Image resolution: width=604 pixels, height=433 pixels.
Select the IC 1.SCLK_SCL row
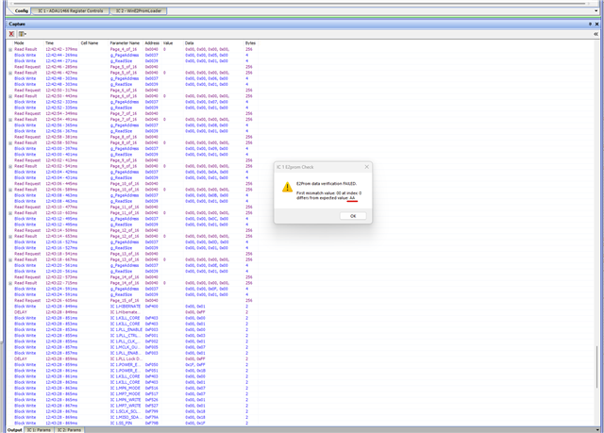131,411
